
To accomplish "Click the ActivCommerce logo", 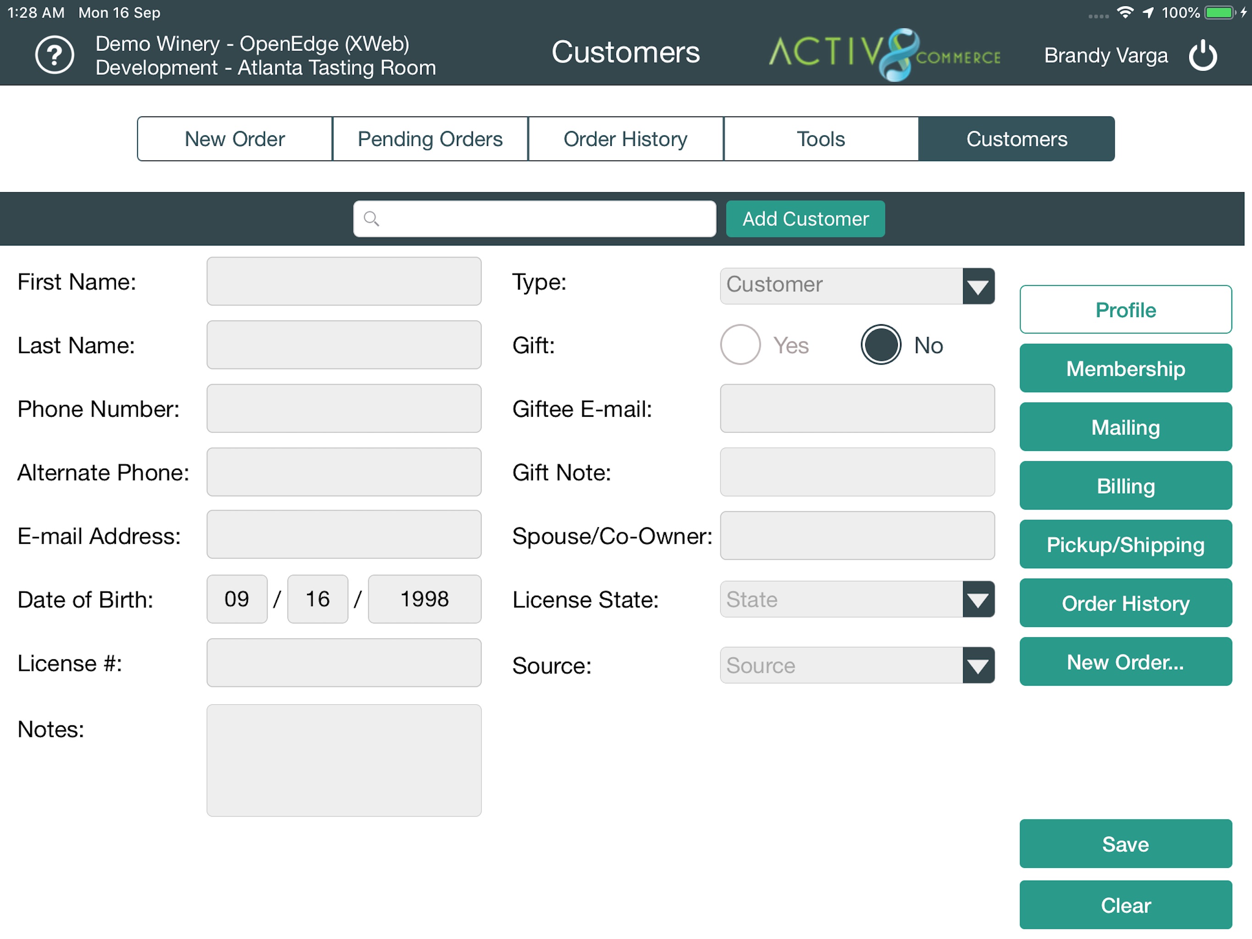I will point(884,55).
